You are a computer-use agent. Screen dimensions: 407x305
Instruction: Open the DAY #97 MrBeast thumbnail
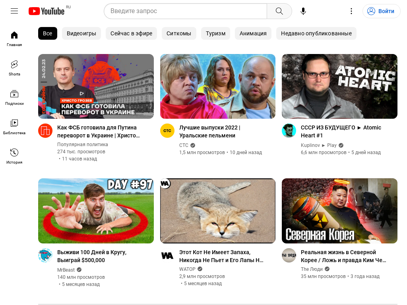[96, 211]
